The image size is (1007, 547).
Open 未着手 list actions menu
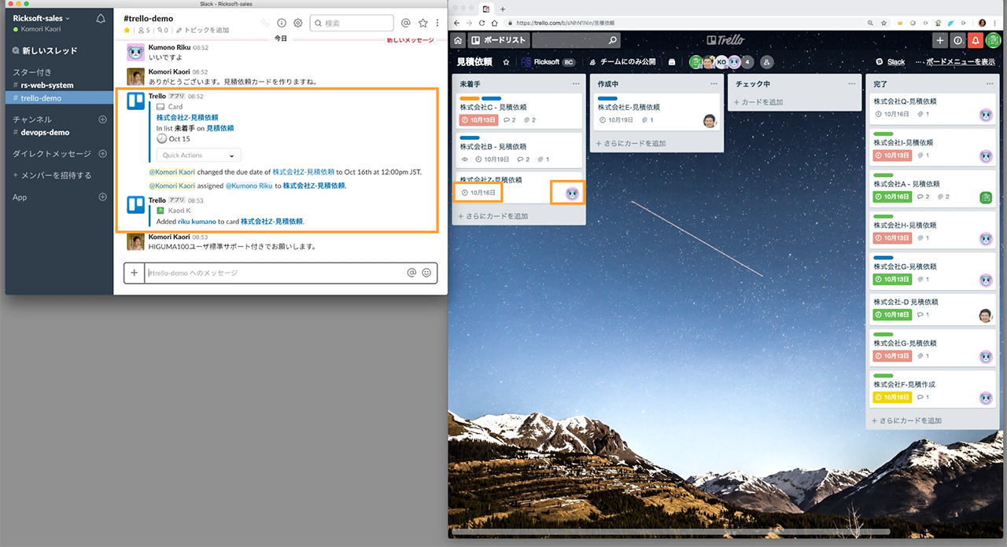coord(576,83)
